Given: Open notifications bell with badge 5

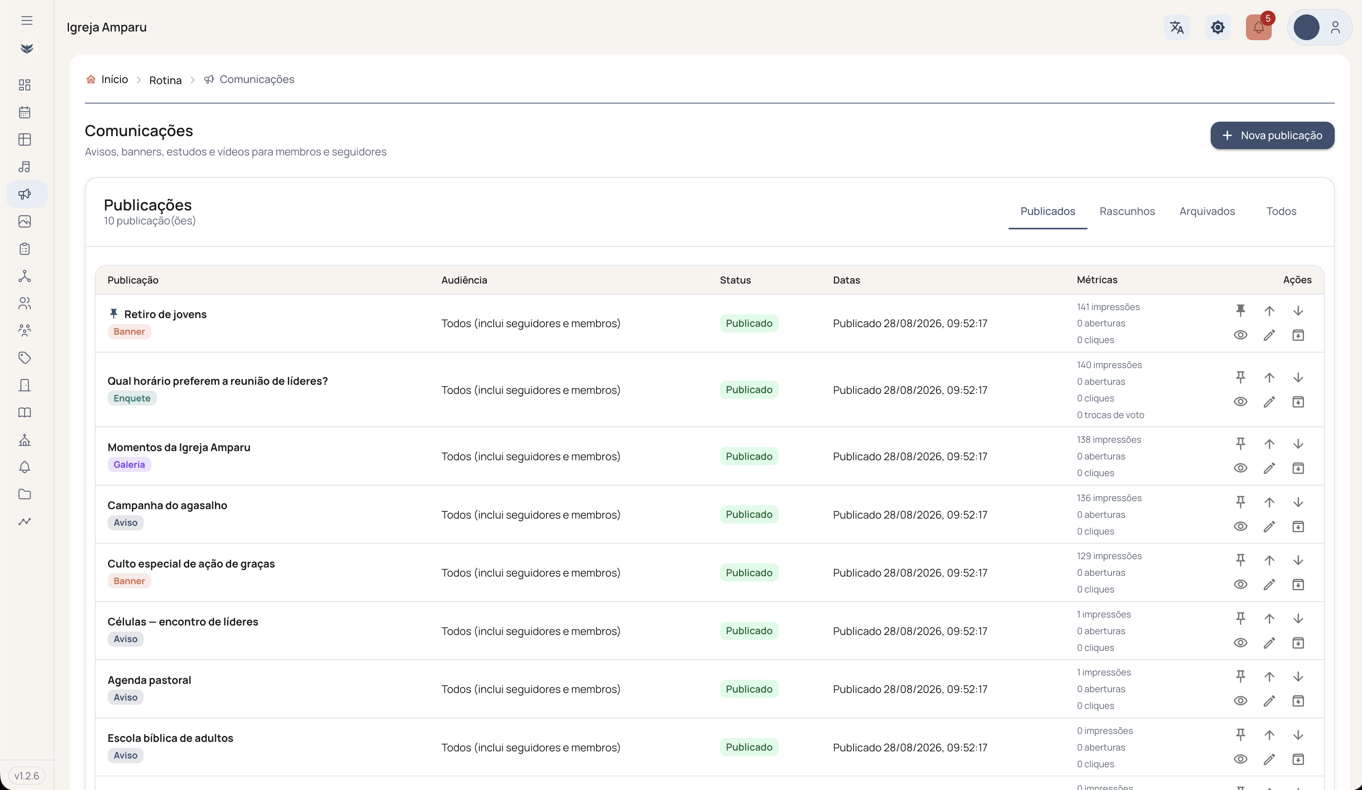Looking at the screenshot, I should pyautogui.click(x=1259, y=27).
